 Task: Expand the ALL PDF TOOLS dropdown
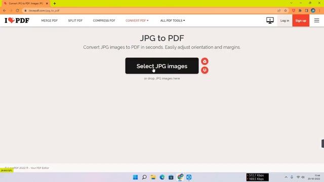173,21
